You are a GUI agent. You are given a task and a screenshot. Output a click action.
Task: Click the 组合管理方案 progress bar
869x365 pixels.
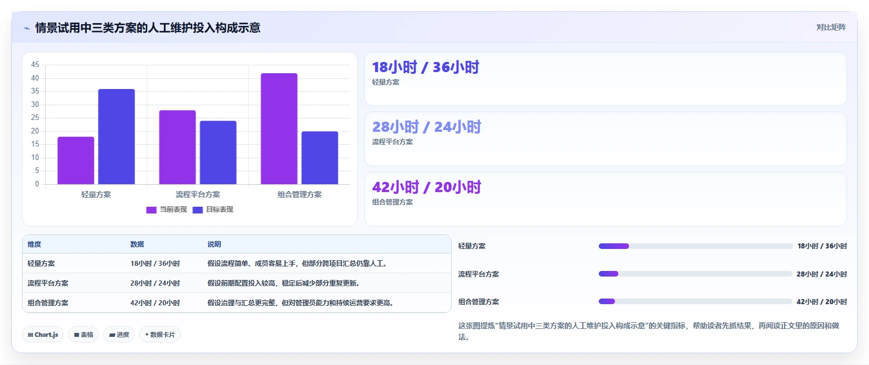[x=696, y=301]
